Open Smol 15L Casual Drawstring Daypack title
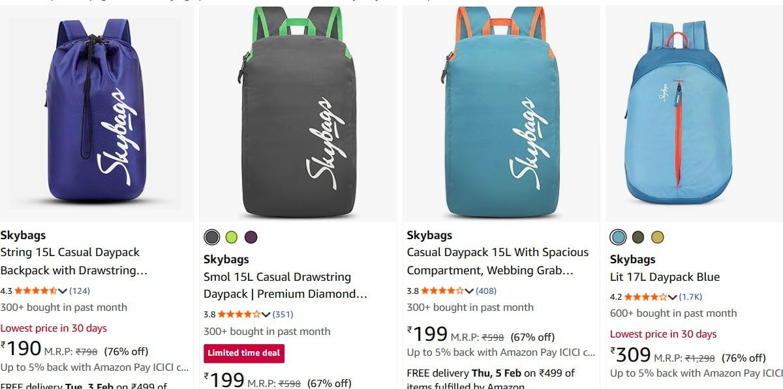Viewport: 783px width, 389px height. 285,285
